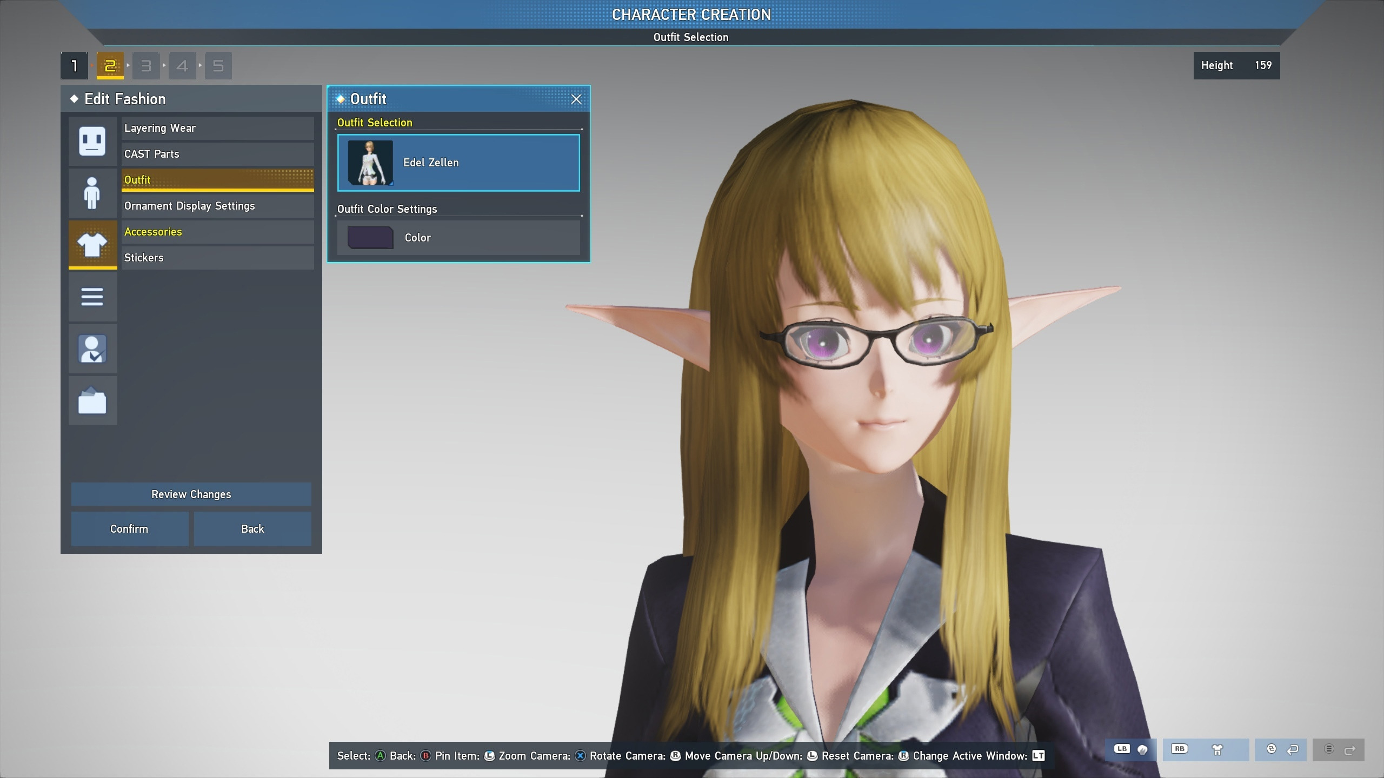
Task: Select the T-shirt fashion sidebar icon
Action: pos(92,245)
